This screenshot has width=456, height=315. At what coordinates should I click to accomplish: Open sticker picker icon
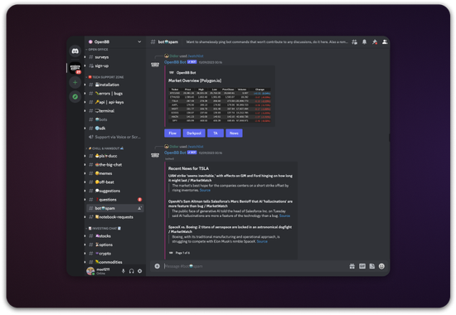372,266
